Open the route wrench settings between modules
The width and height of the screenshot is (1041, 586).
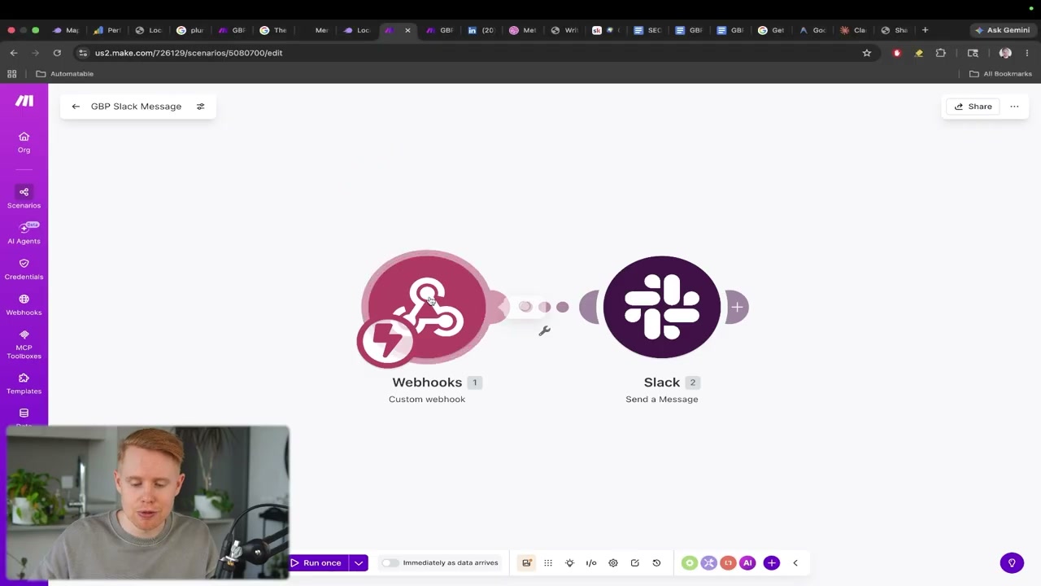544,330
